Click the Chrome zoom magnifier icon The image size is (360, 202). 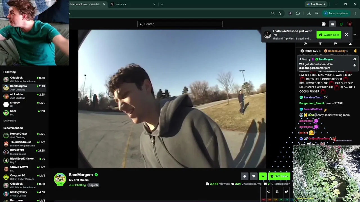(x=273, y=13)
